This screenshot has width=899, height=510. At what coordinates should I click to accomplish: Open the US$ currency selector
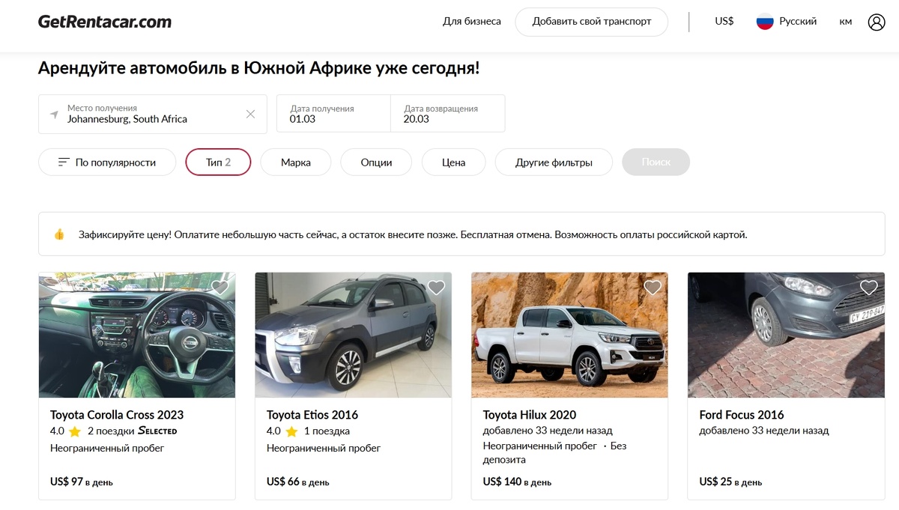point(724,22)
